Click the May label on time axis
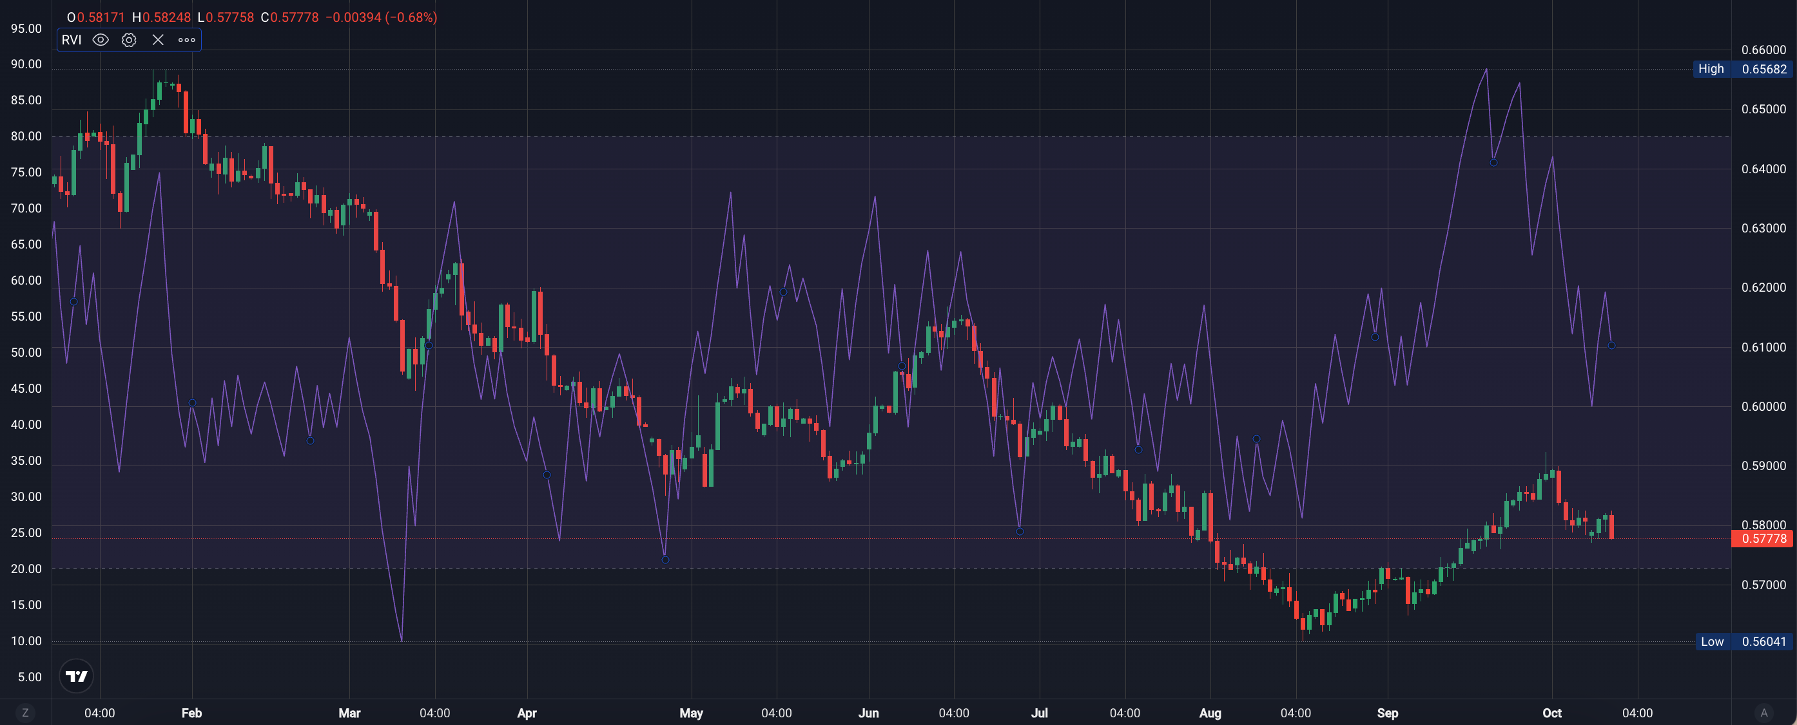The image size is (1797, 725). point(692,713)
